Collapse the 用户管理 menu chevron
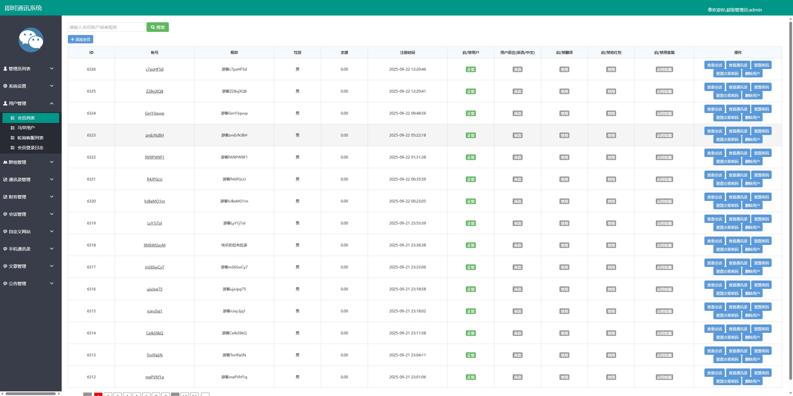 click(x=52, y=103)
